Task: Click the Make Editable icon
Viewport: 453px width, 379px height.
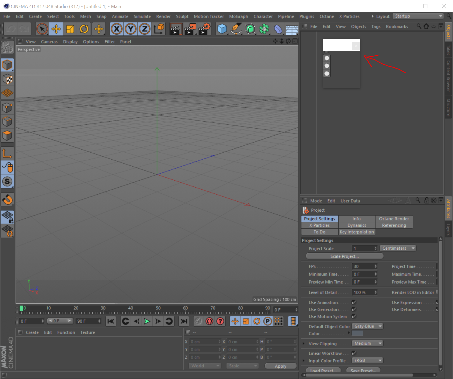Action: (7, 47)
